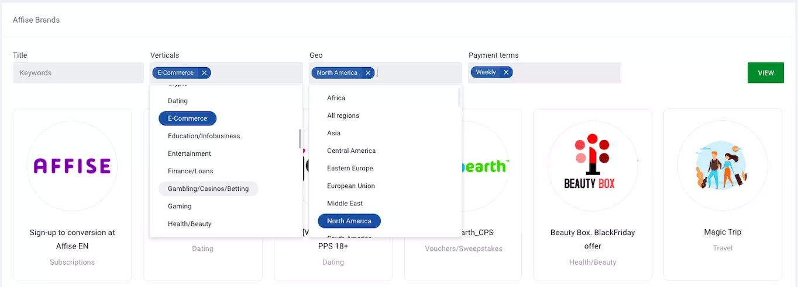Viewport: 798px width, 287px height.
Task: Select European Union from Geo options
Action: click(351, 186)
